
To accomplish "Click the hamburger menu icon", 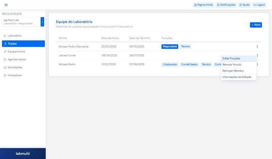I will [x=6, y=5].
